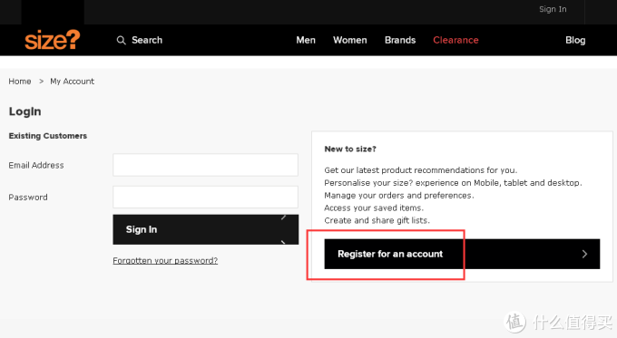Click Sign In link in top bar

pyautogui.click(x=553, y=9)
